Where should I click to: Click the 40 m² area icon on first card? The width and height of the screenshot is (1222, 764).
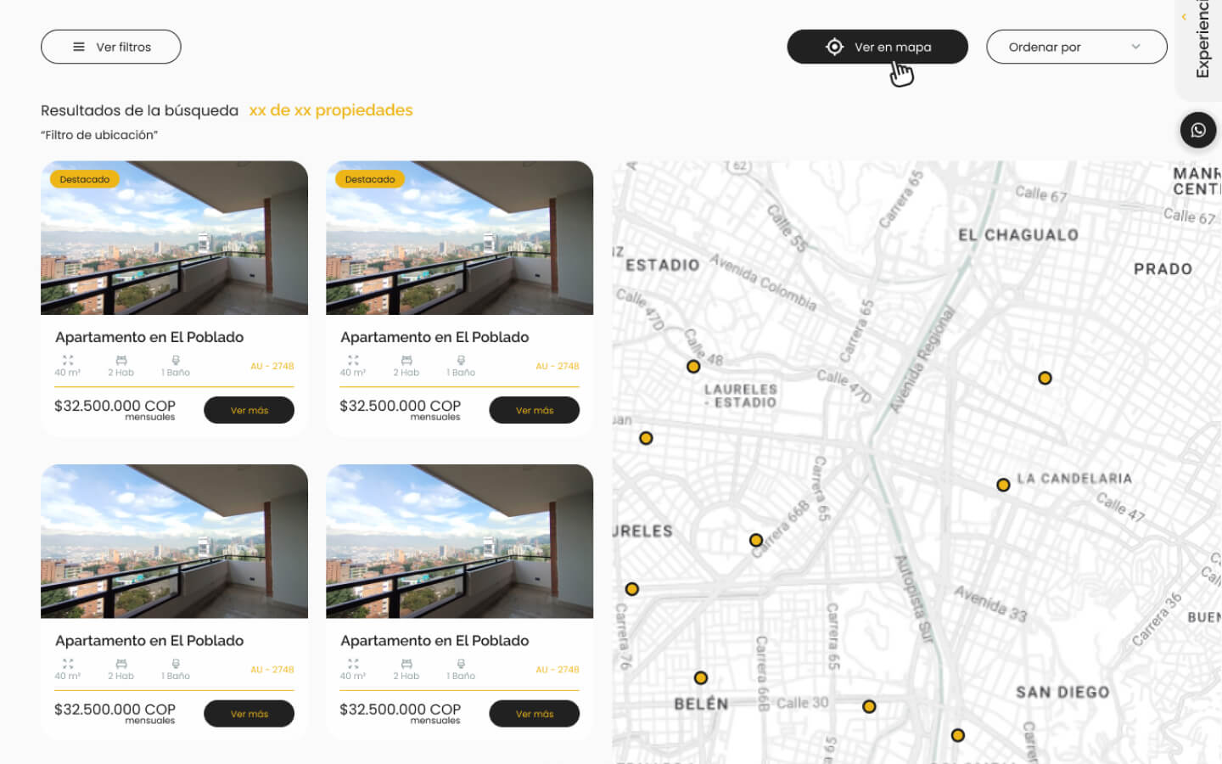click(68, 360)
